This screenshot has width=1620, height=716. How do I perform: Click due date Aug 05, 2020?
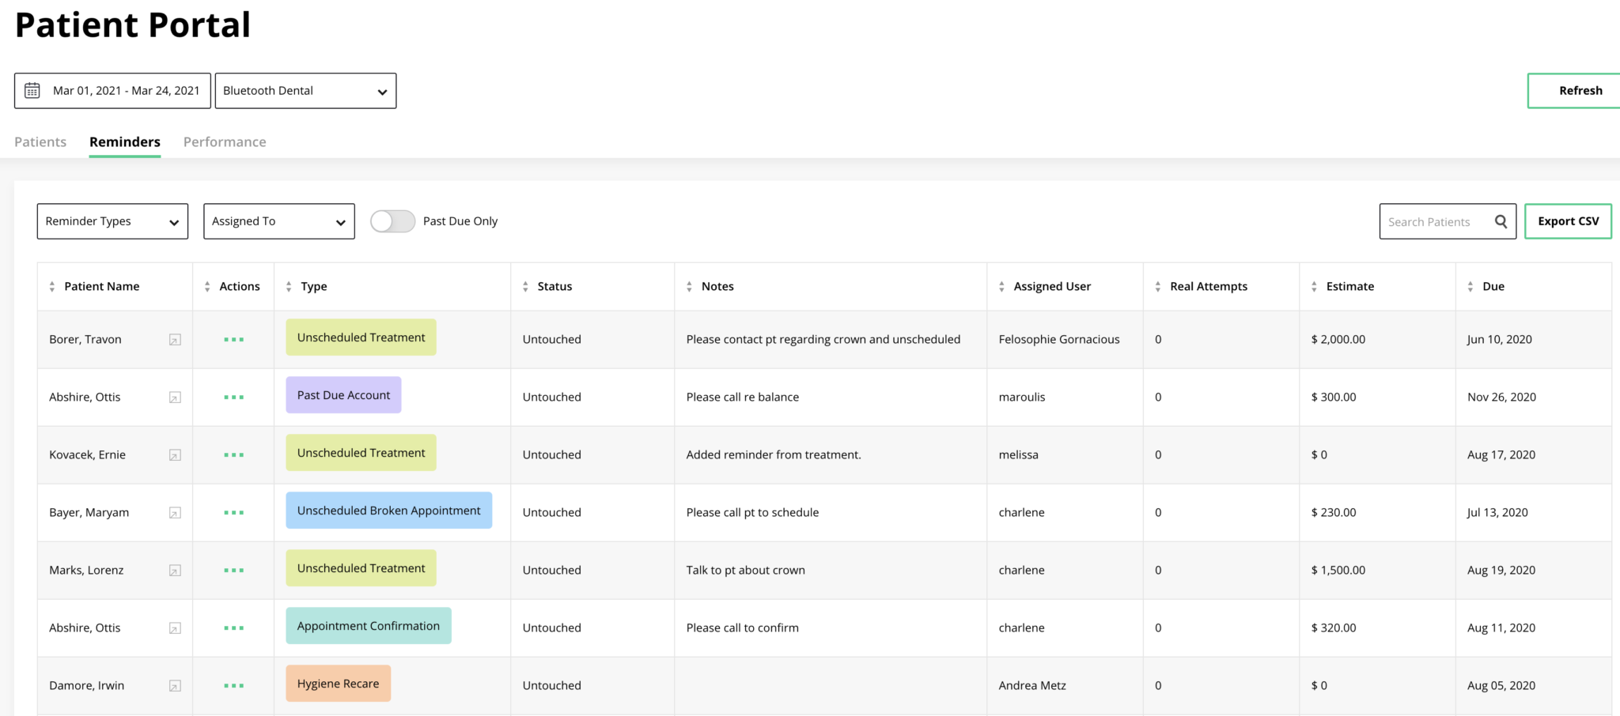pyautogui.click(x=1501, y=686)
